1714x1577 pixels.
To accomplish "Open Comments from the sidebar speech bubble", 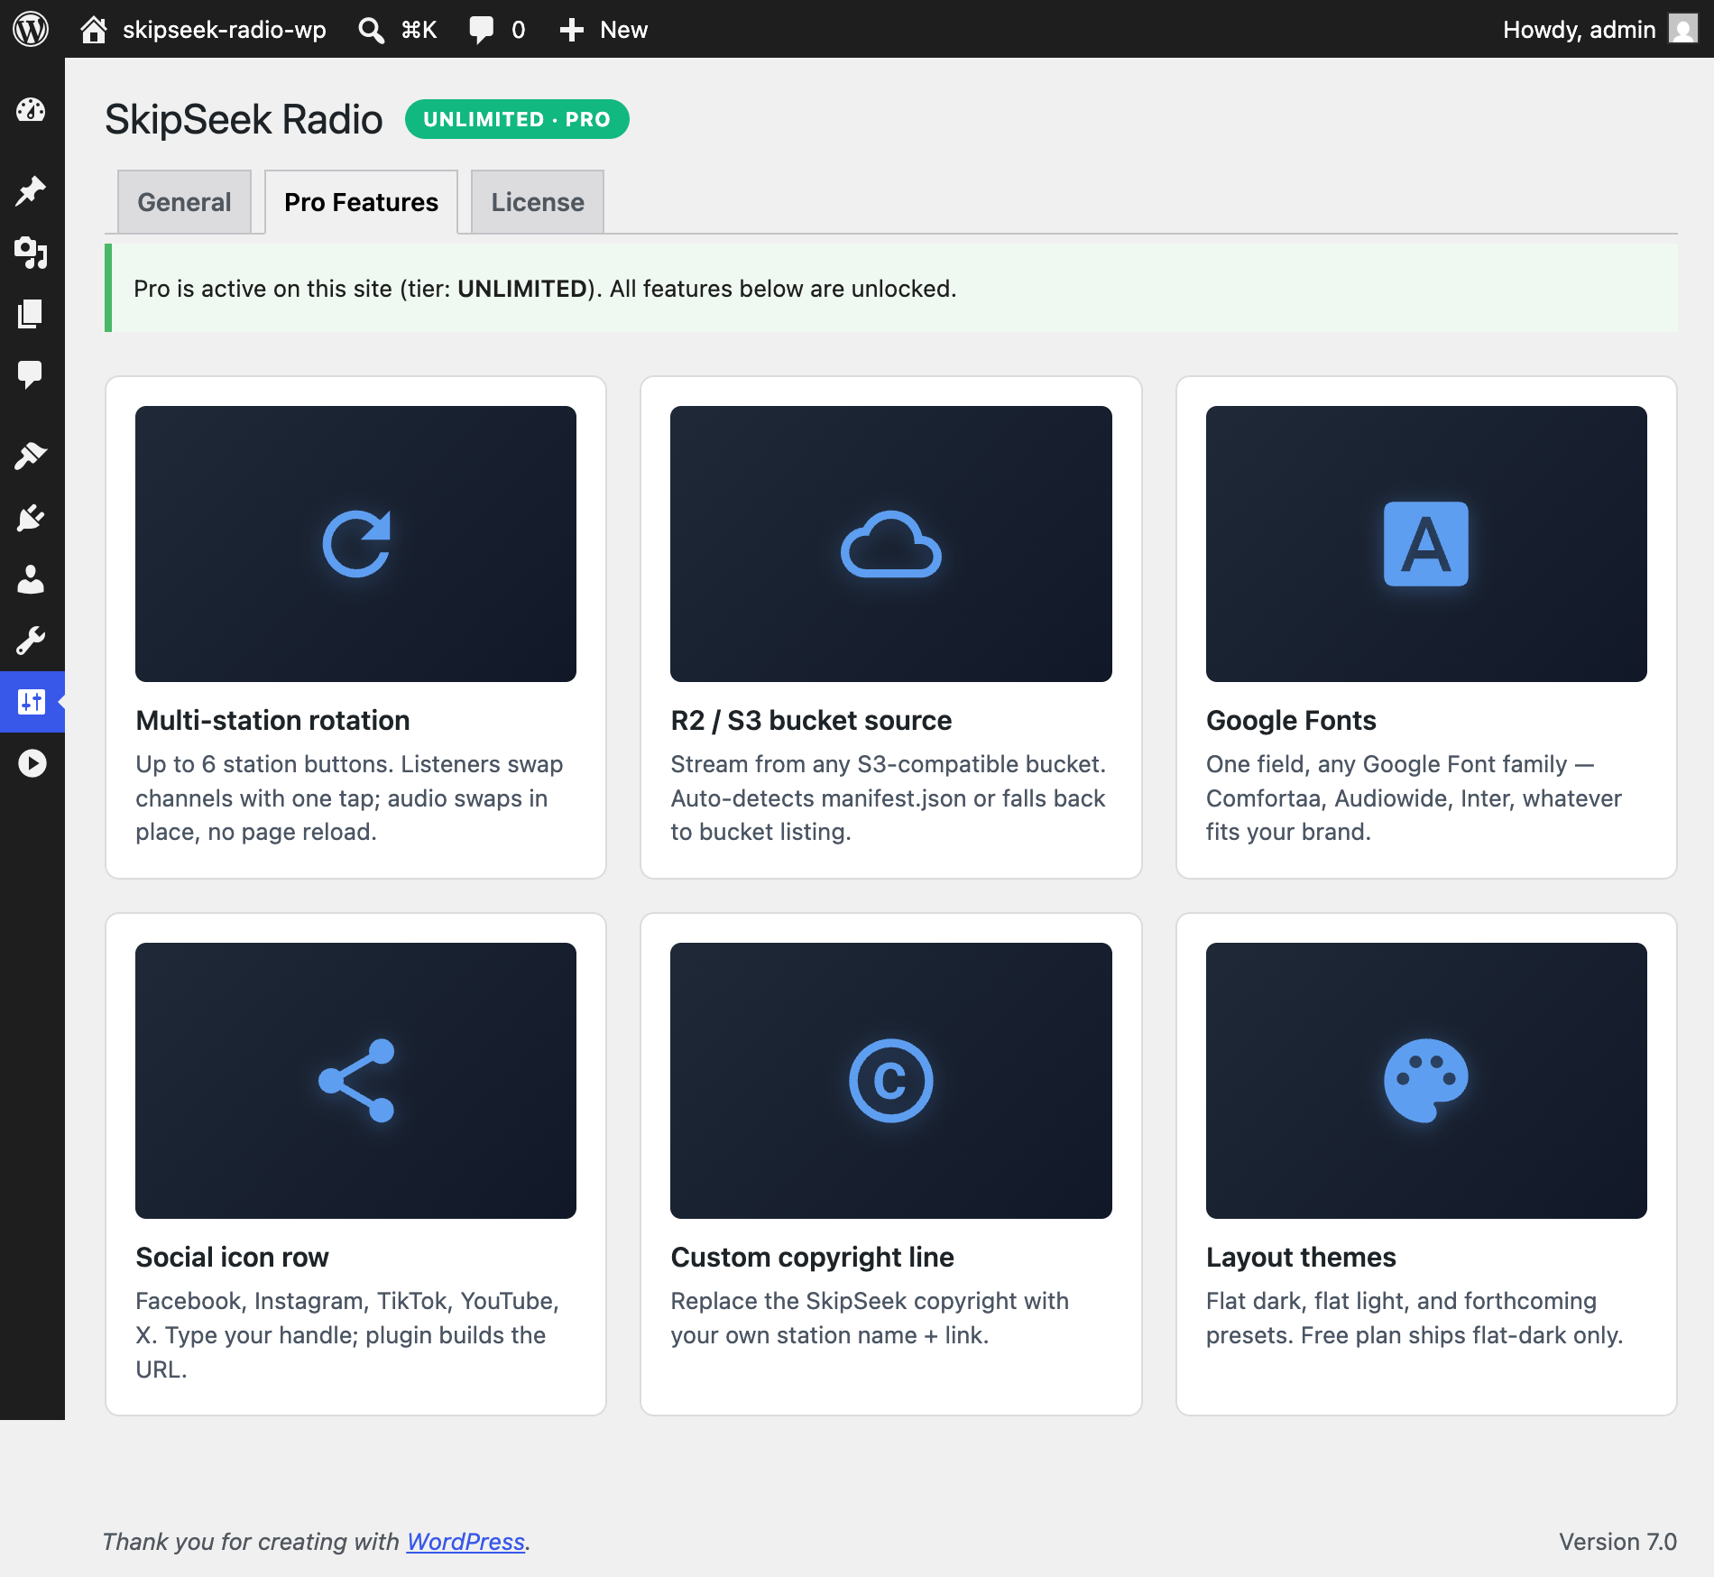I will (32, 374).
